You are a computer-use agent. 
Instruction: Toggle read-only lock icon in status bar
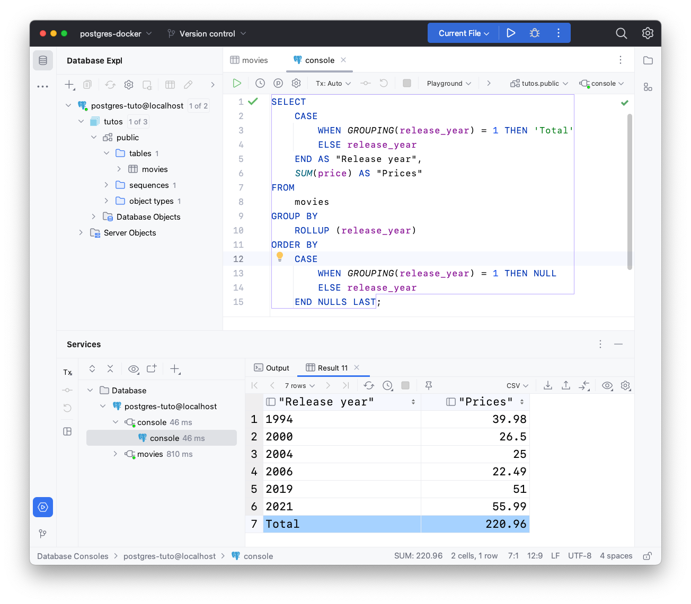(647, 556)
